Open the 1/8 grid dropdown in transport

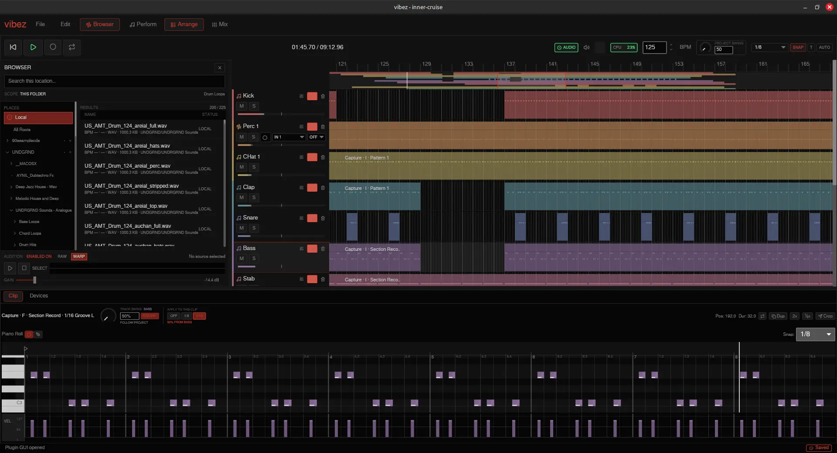click(769, 47)
